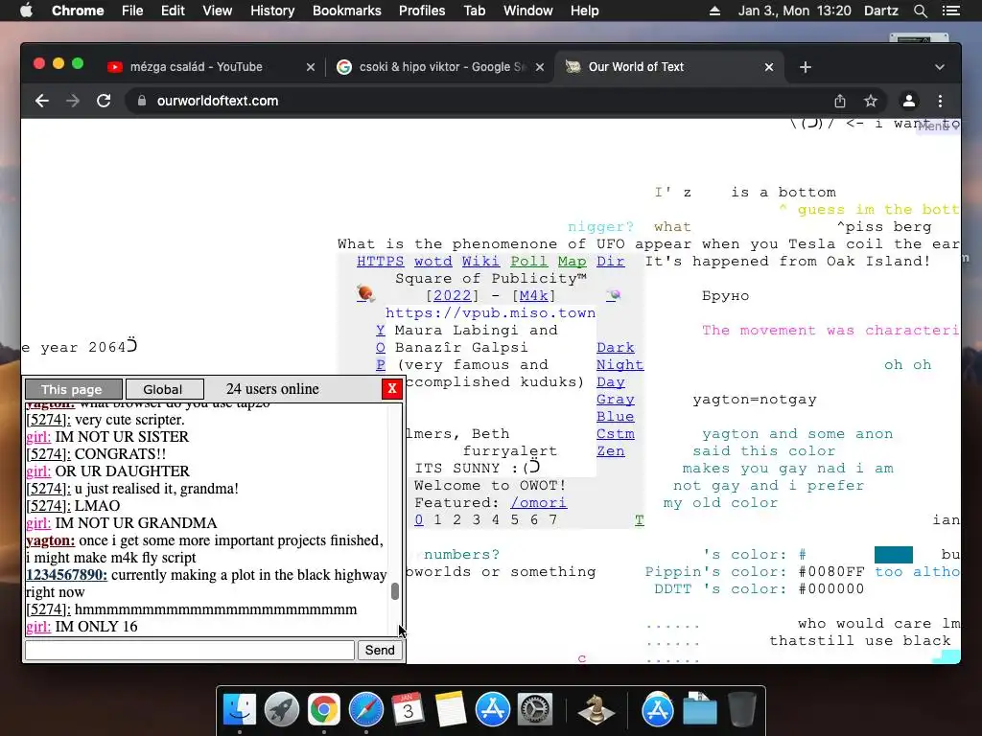982x736 pixels.
Task: Open the wotd link
Action: (x=433, y=261)
